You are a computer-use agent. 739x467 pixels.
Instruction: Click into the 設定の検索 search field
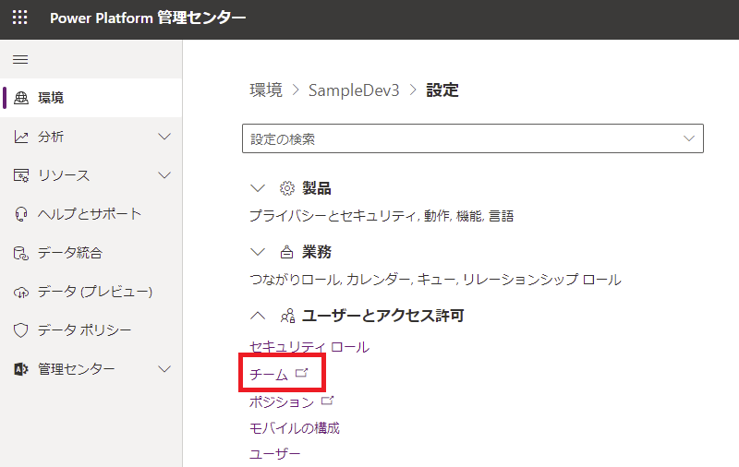click(473, 138)
